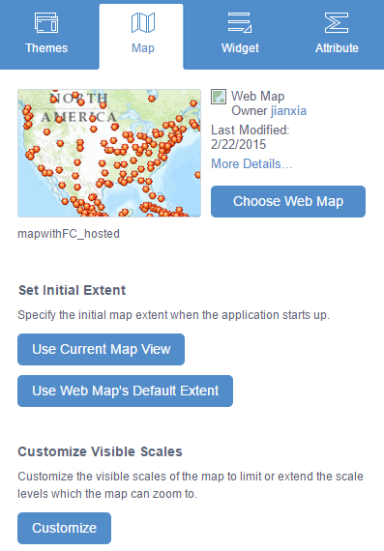
Task: Open the Widget tab label
Action: tap(240, 47)
